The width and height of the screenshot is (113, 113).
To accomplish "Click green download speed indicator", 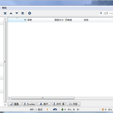I will (70, 110).
